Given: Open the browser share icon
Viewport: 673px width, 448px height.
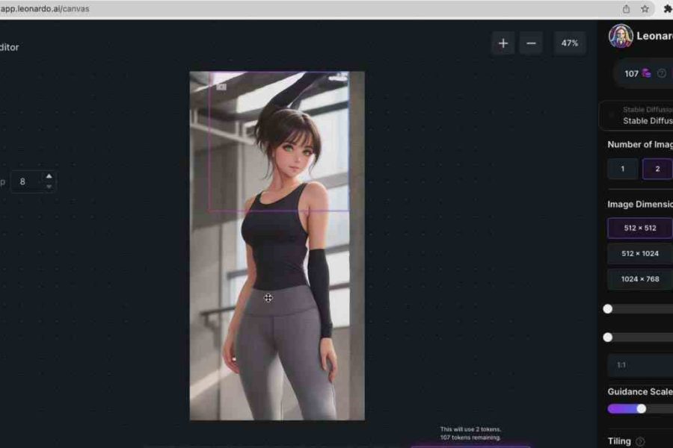Looking at the screenshot, I should pos(626,9).
